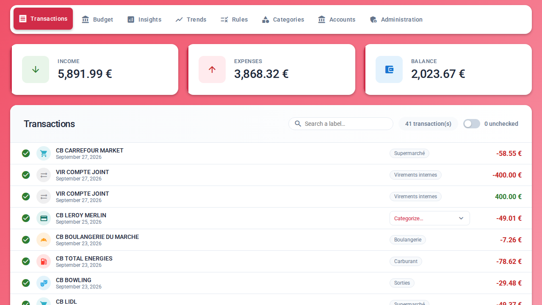Click the 41 transaction(s) counter
This screenshot has width=542, height=305.
[428, 124]
